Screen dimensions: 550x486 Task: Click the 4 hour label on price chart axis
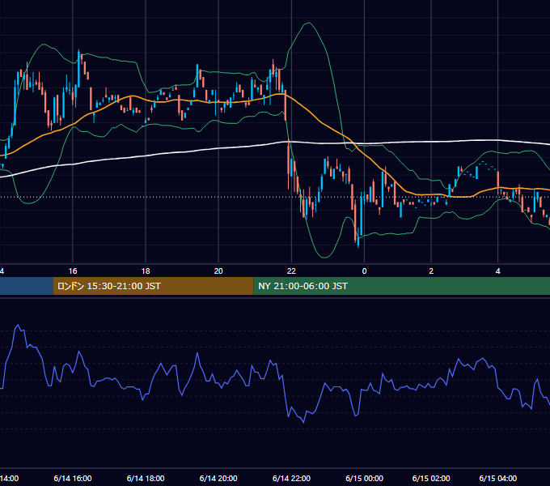(x=497, y=271)
